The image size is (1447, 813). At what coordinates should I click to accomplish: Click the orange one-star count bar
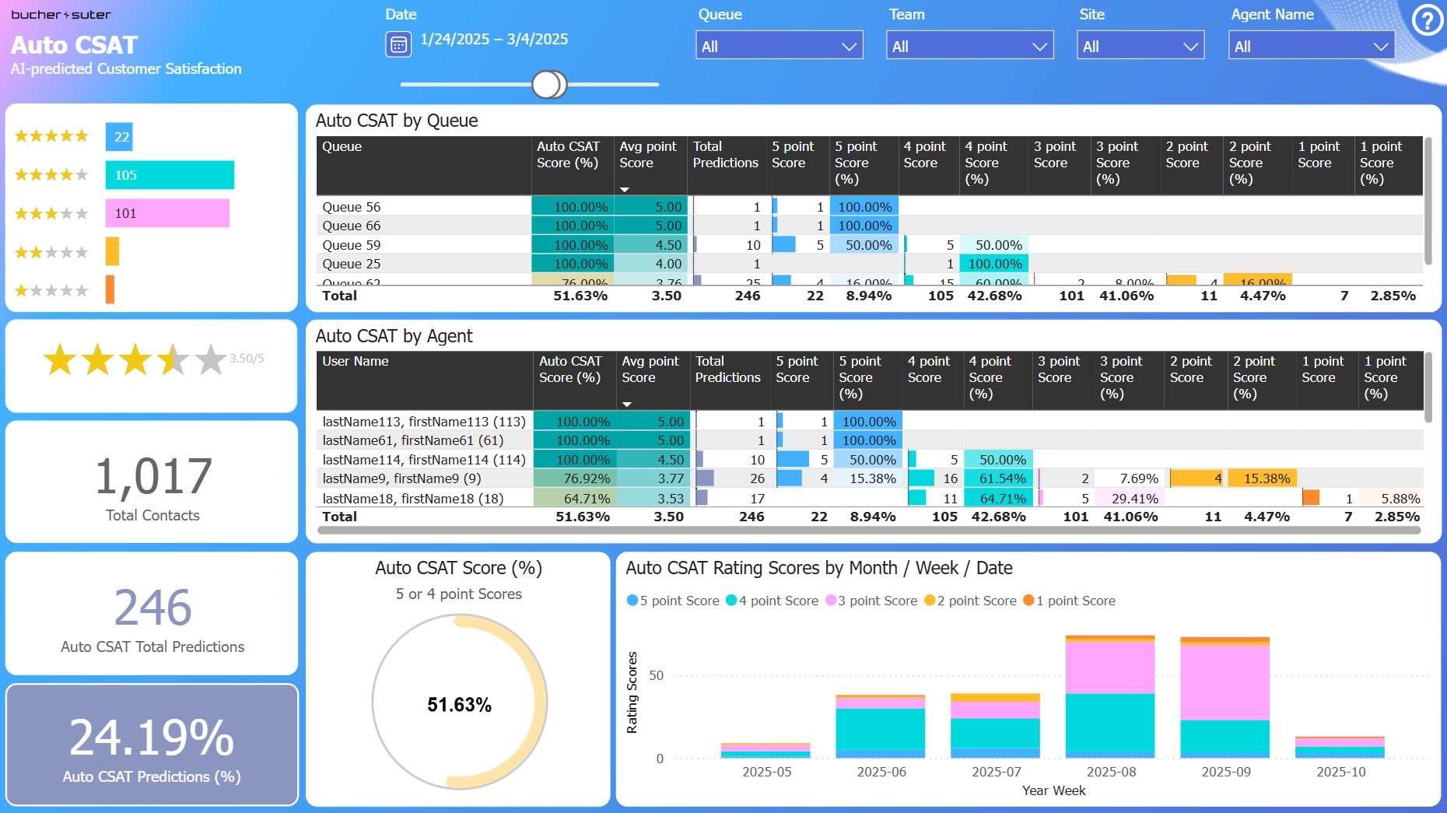coord(110,290)
